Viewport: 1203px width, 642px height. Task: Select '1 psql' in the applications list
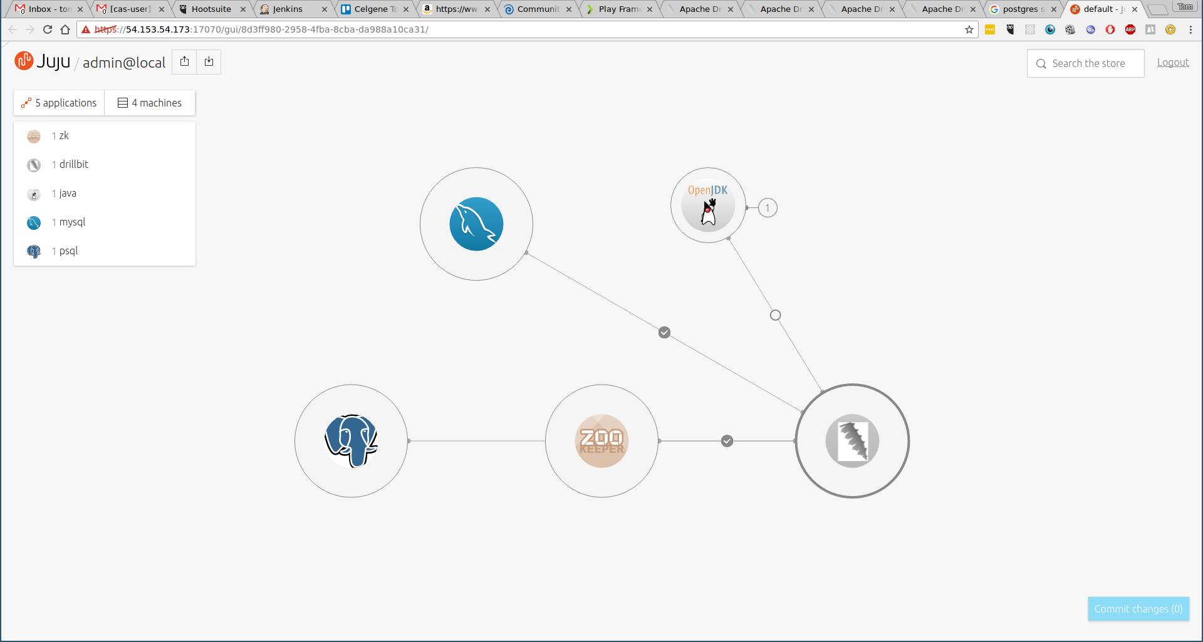[x=105, y=251]
